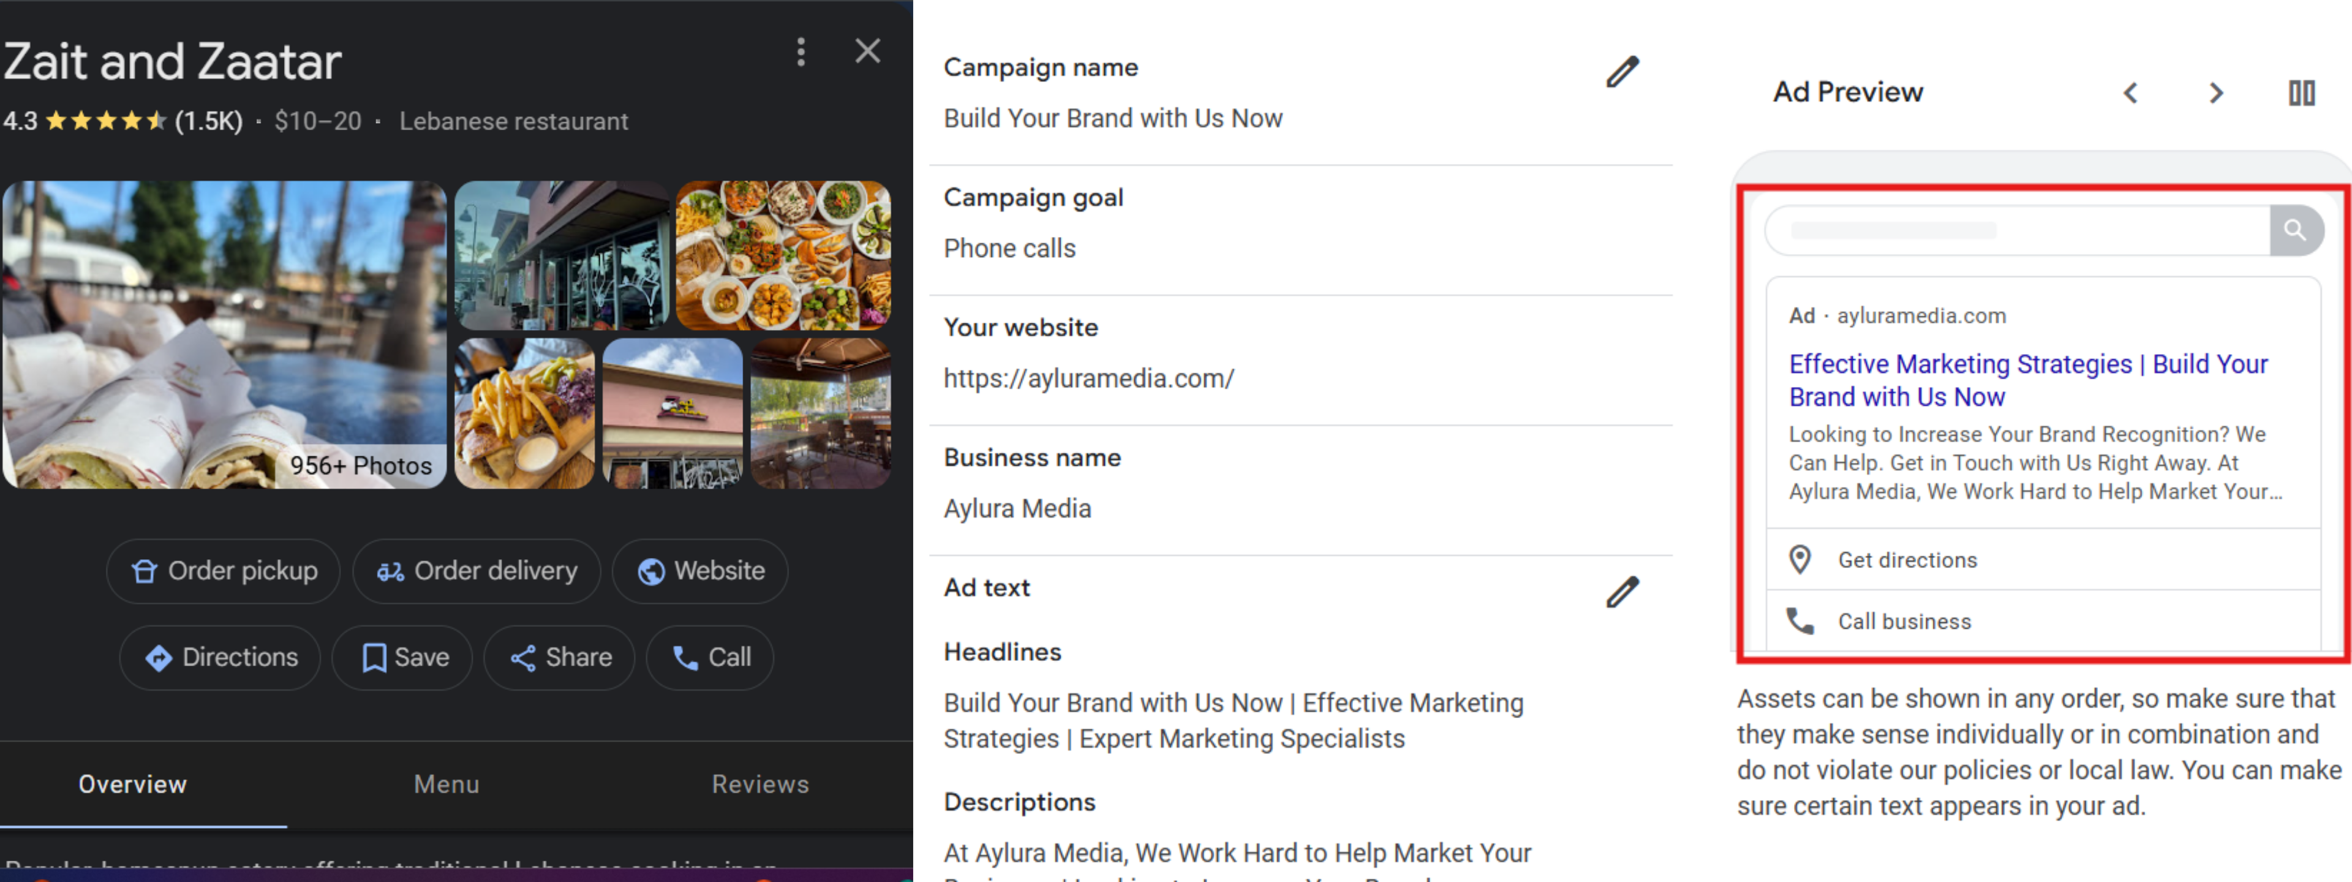2352x882 pixels.
Task: Go to next ad preview
Action: point(2216,93)
